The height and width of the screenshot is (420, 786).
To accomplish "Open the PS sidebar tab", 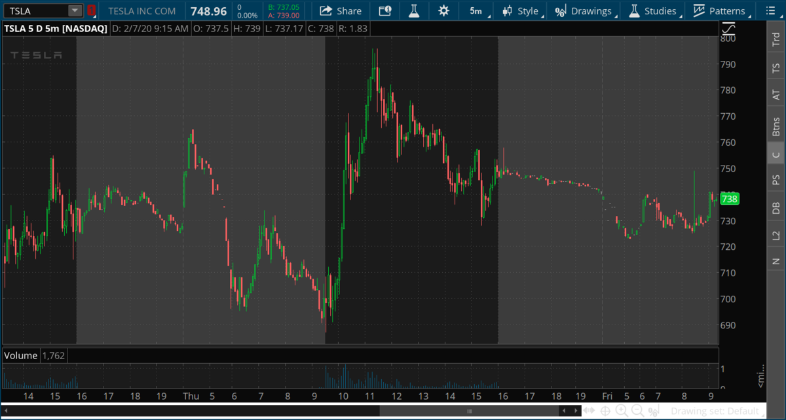I will coord(776,179).
